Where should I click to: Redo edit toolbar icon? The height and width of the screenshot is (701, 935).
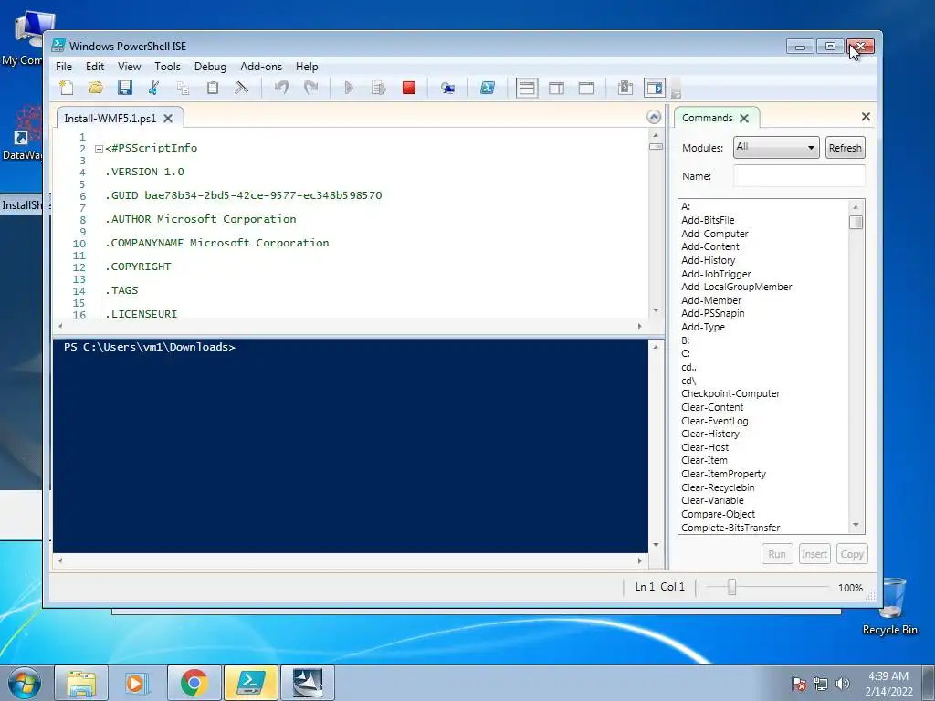[310, 89]
